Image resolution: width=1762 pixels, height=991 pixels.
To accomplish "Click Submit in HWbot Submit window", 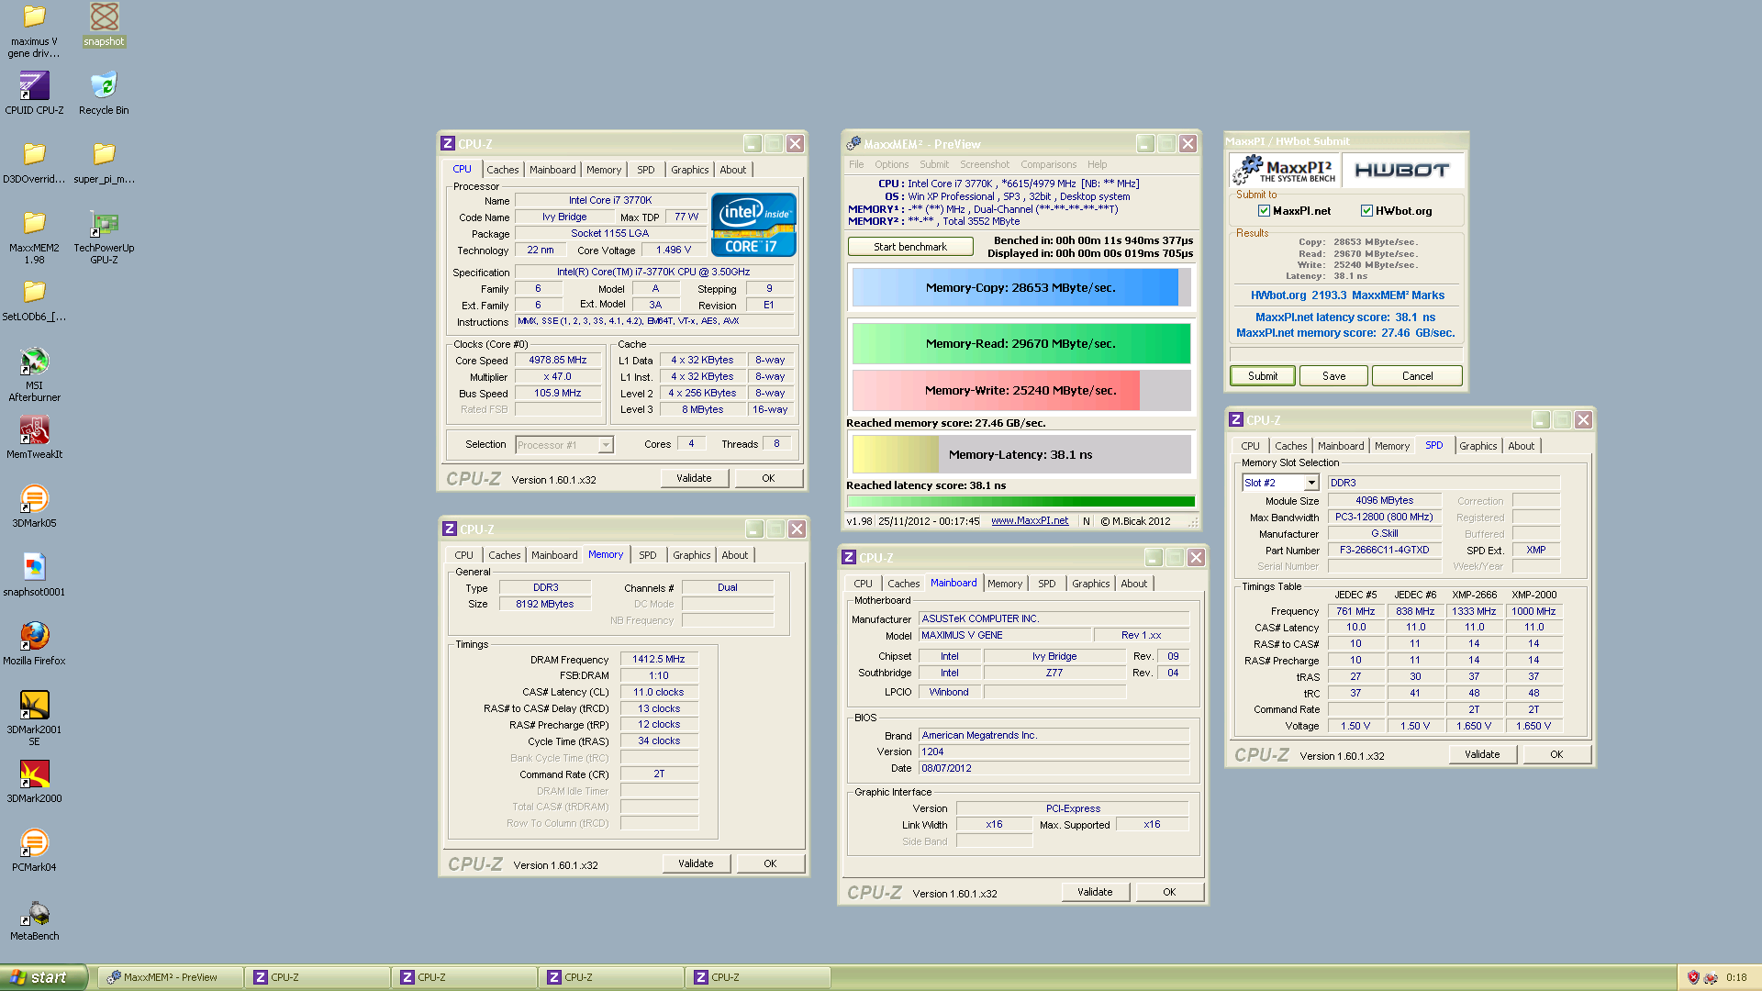I will (1263, 376).
